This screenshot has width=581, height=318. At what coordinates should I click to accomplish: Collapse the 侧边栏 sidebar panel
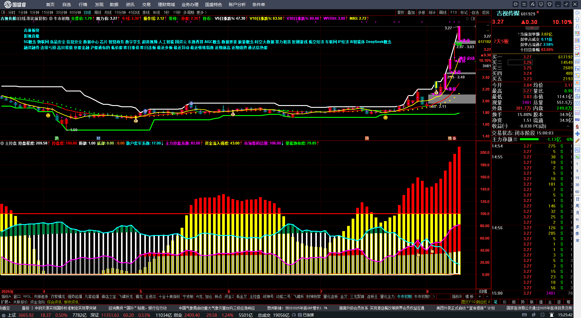click(484, 302)
